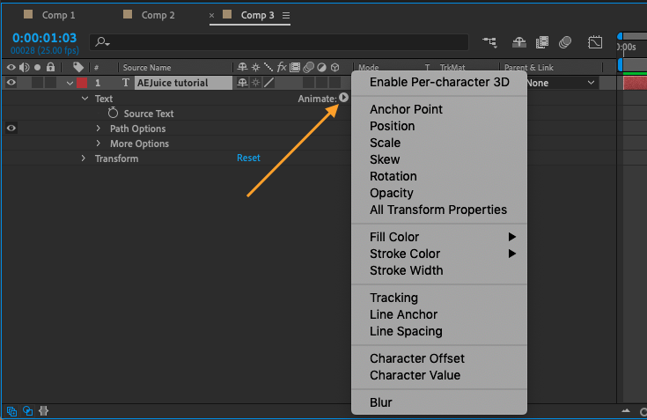This screenshot has height=420, width=647.
Task: Click the Reset link for Transform
Action: [248, 158]
